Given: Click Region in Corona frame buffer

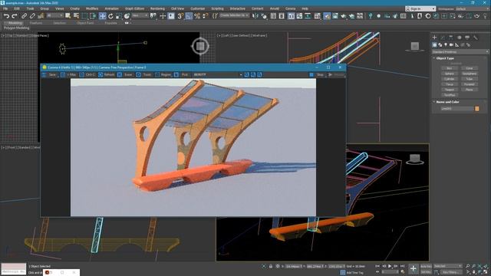Looking at the screenshot, I should click(x=163, y=75).
